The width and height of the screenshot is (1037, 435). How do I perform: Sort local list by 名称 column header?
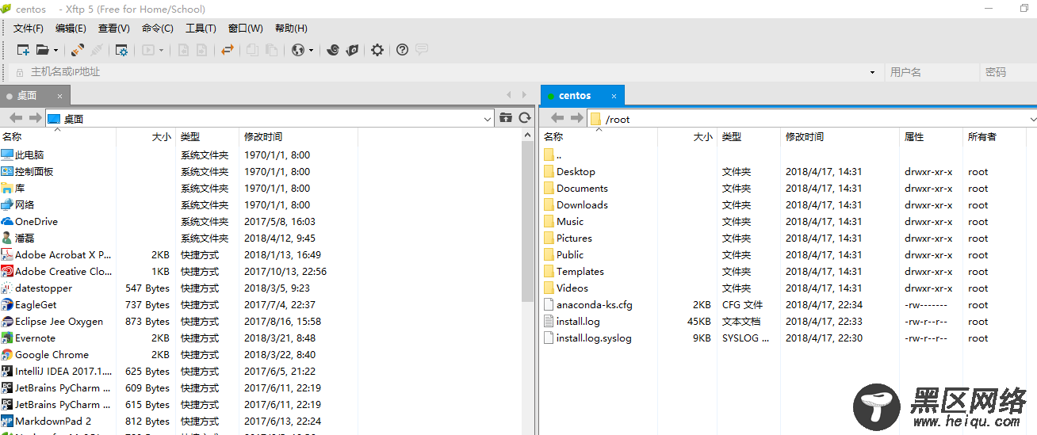click(58, 137)
